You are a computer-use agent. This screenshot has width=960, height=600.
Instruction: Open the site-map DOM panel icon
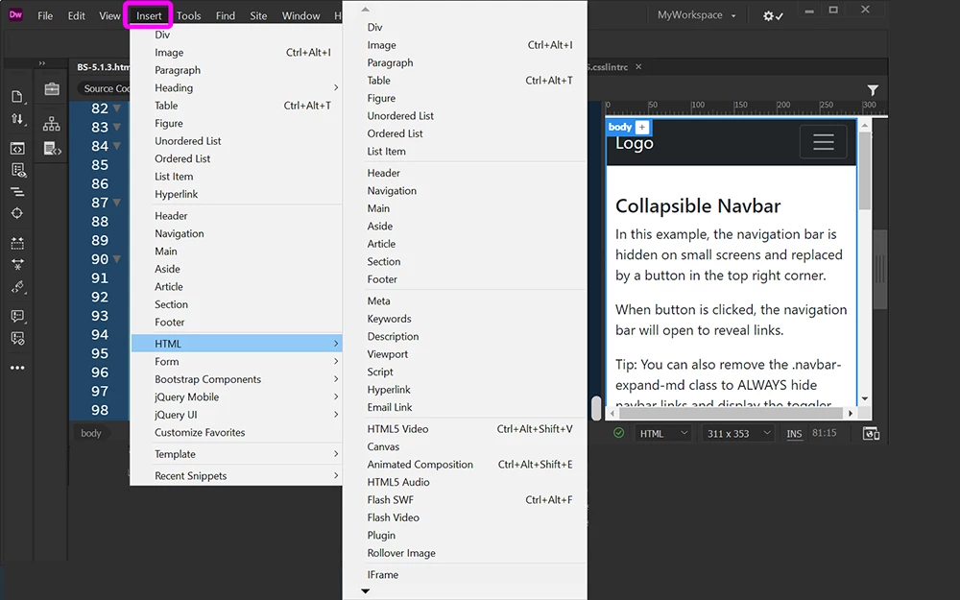52,124
